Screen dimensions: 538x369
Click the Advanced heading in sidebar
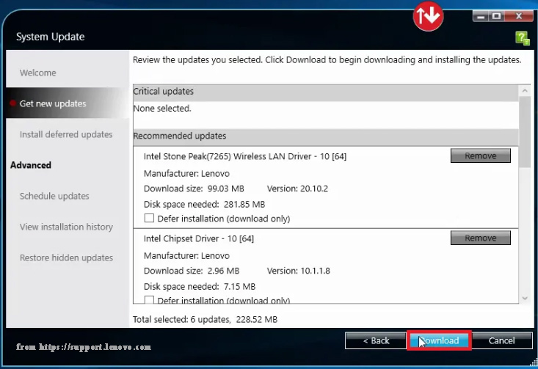pos(31,165)
